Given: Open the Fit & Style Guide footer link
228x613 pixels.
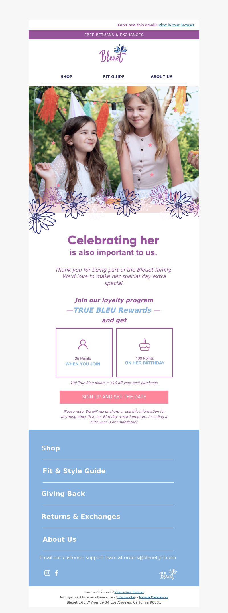Looking at the screenshot, I should (74, 471).
